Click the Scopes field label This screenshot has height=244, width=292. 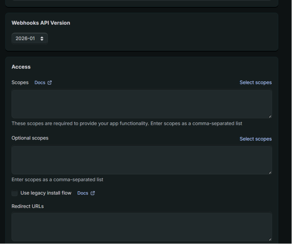click(x=20, y=82)
